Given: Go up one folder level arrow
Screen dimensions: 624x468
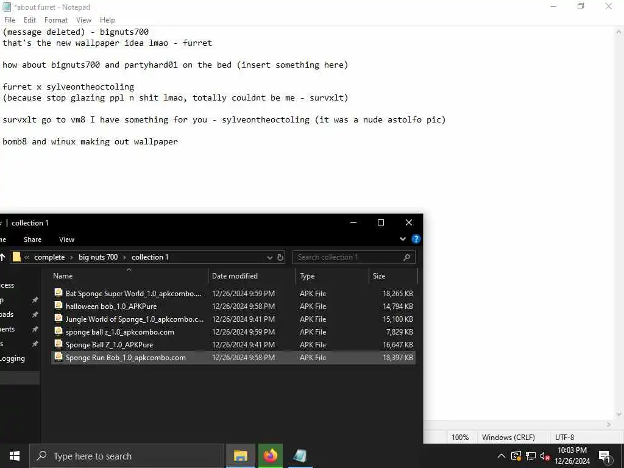Looking at the screenshot, I should pos(2,257).
